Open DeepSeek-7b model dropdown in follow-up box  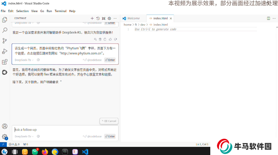point(24,136)
